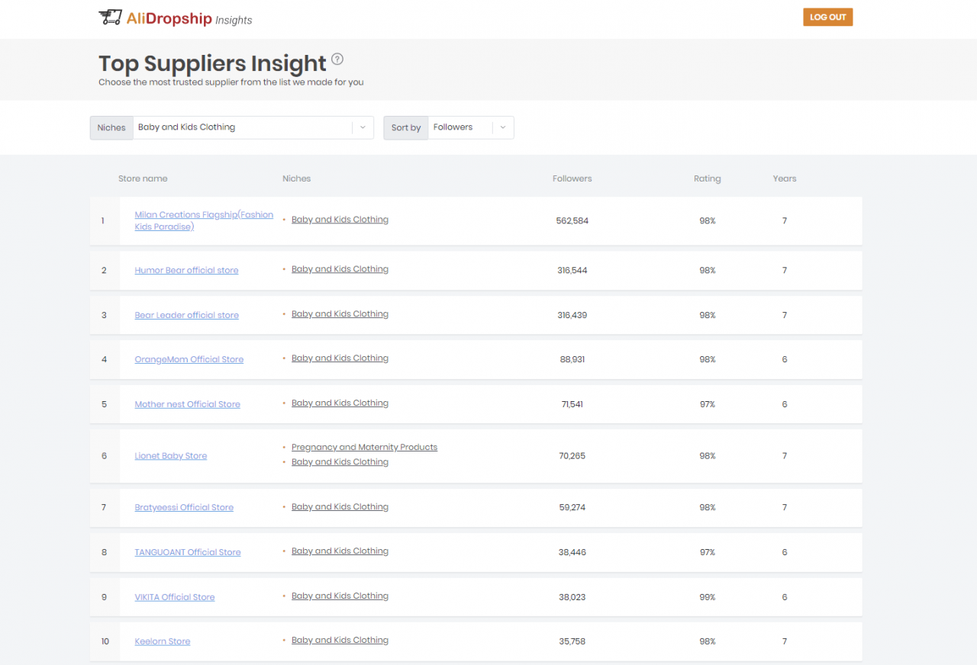Open Lionet Baby Store link
Viewport: 977px width, 665px height.
(170, 455)
